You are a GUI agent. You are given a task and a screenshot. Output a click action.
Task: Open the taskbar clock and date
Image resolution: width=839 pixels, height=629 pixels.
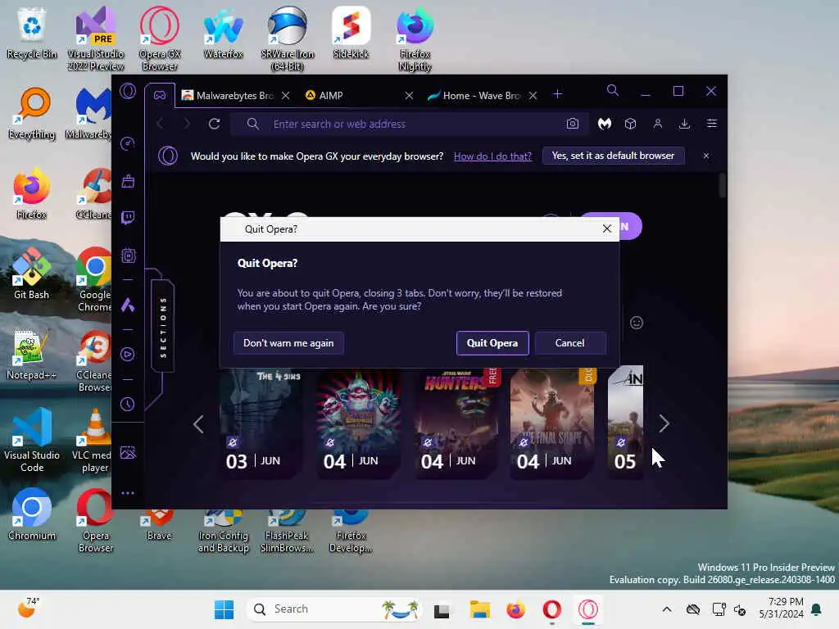[x=781, y=609]
